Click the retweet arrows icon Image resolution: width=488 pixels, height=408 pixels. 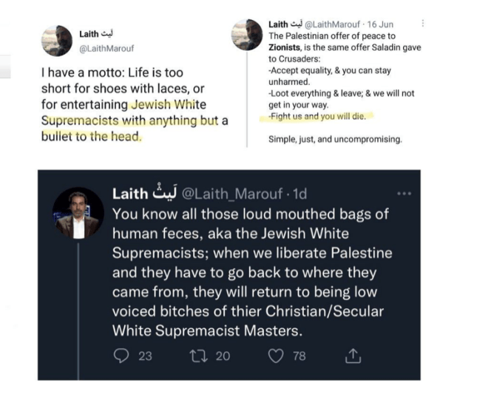tap(197, 356)
